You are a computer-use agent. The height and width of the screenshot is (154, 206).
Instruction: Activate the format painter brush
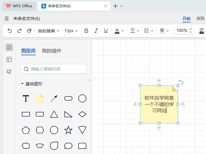pyautogui.click(x=29, y=31)
